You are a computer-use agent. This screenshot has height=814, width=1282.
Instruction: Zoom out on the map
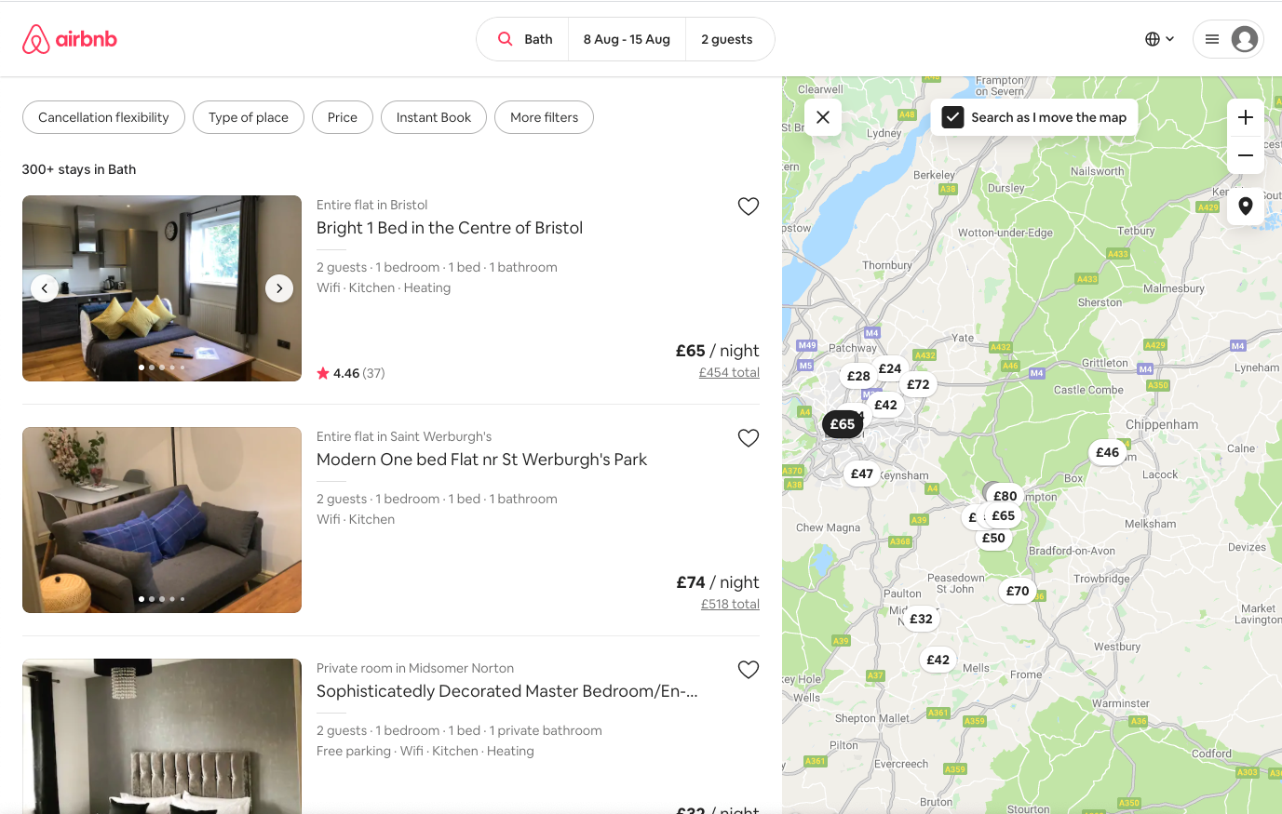tap(1246, 155)
